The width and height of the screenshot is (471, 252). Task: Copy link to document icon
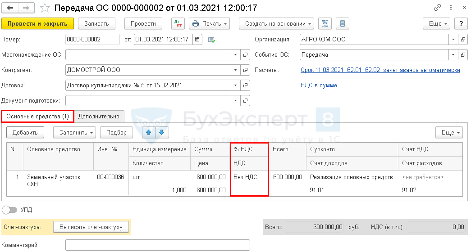click(437, 8)
